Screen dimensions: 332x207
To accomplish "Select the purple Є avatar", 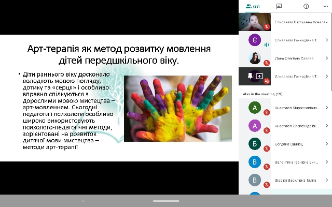I will point(255,40).
